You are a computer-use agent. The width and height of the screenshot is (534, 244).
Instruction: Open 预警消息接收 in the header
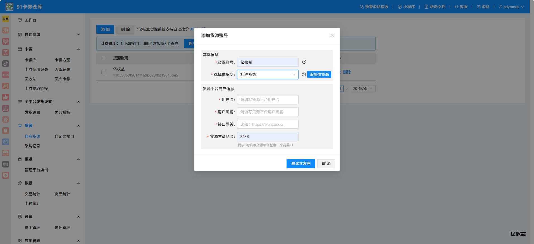coord(374,7)
